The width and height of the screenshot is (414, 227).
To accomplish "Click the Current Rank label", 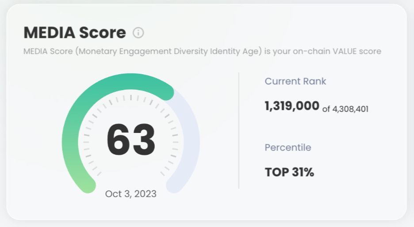I will click(295, 81).
